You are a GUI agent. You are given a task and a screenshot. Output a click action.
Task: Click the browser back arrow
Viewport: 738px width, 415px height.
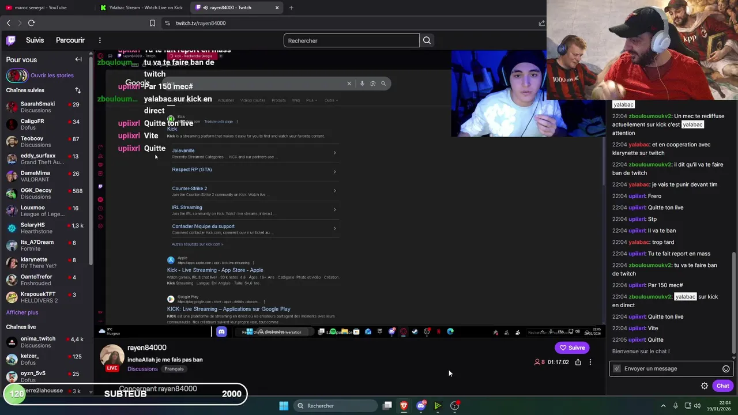point(8,23)
